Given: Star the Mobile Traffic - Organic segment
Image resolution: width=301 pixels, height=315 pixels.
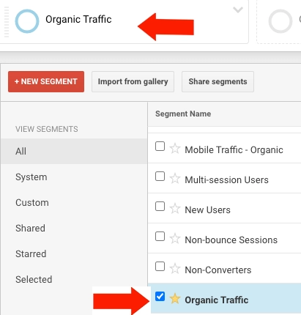Looking at the screenshot, I should (x=175, y=149).
